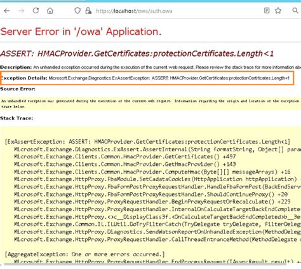301x269 pixels.
Task: Click the 'Exception Details:' label
Action: (24, 78)
